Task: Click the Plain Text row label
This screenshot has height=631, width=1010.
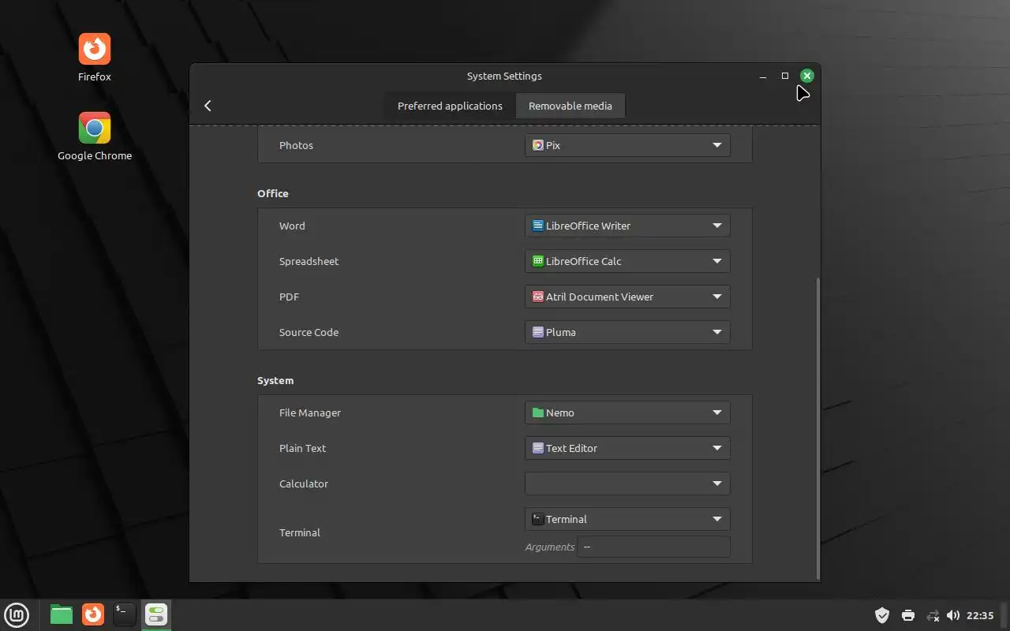Action: [302, 448]
